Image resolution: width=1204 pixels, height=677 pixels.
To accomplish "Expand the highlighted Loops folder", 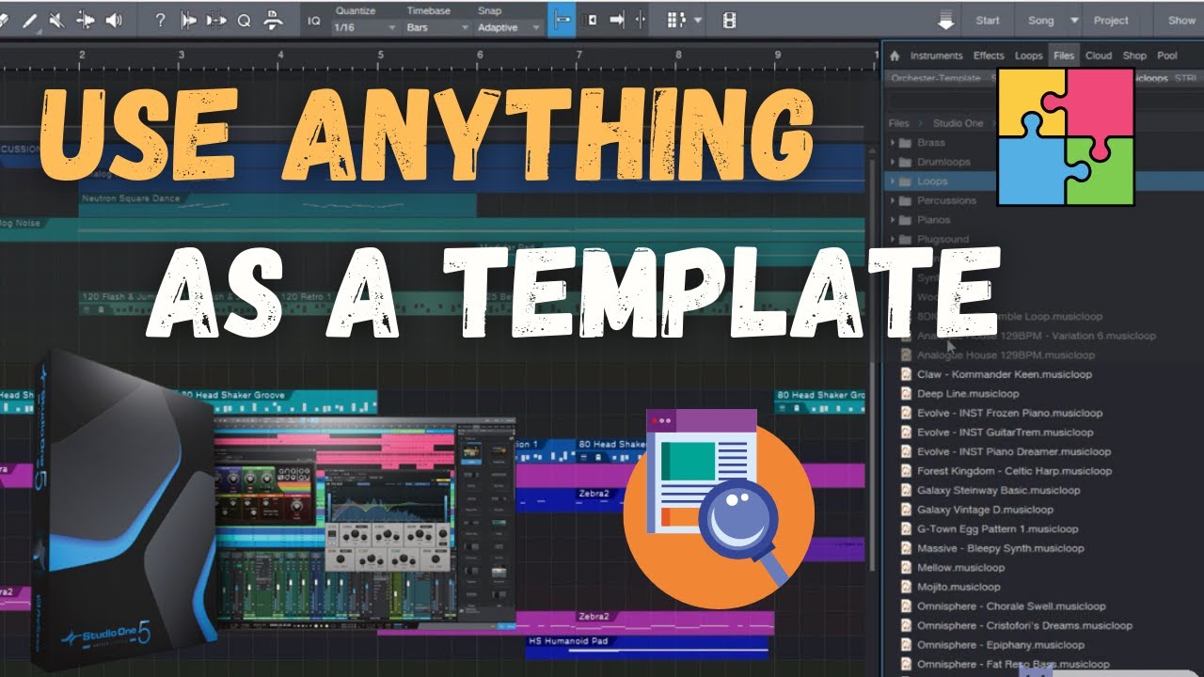I will click(893, 181).
